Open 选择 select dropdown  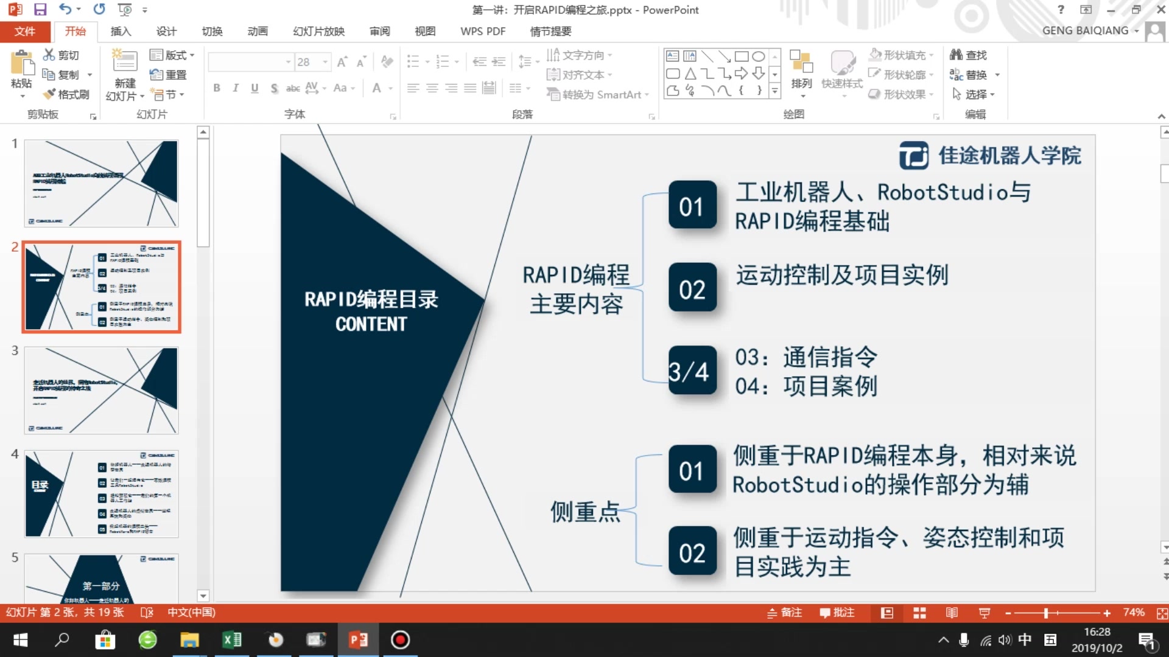tap(973, 94)
